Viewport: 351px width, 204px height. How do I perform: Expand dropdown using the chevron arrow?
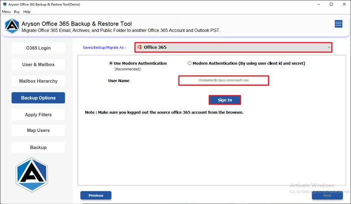(329, 47)
